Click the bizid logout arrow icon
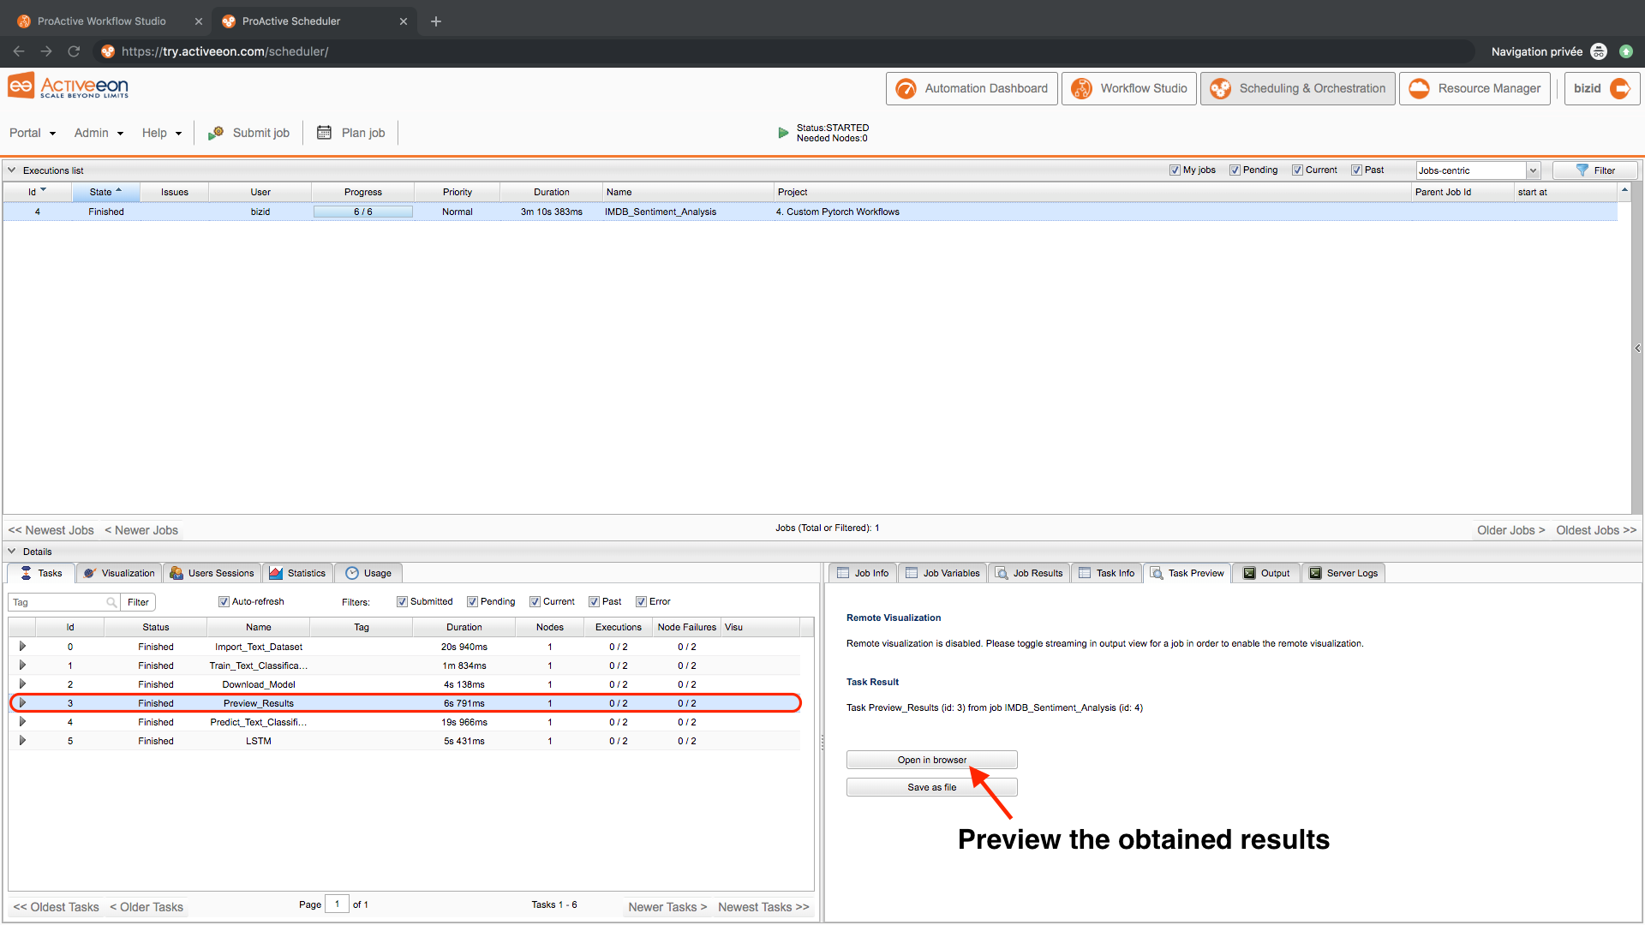The height and width of the screenshot is (925, 1645). coord(1619,88)
